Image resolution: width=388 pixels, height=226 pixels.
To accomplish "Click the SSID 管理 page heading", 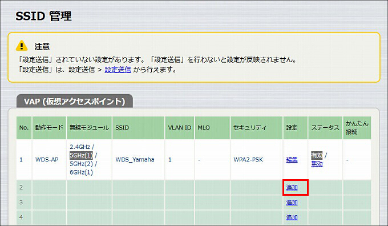I will [43, 17].
